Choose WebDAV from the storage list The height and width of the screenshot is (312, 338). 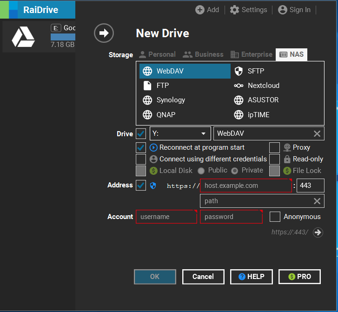pos(185,71)
